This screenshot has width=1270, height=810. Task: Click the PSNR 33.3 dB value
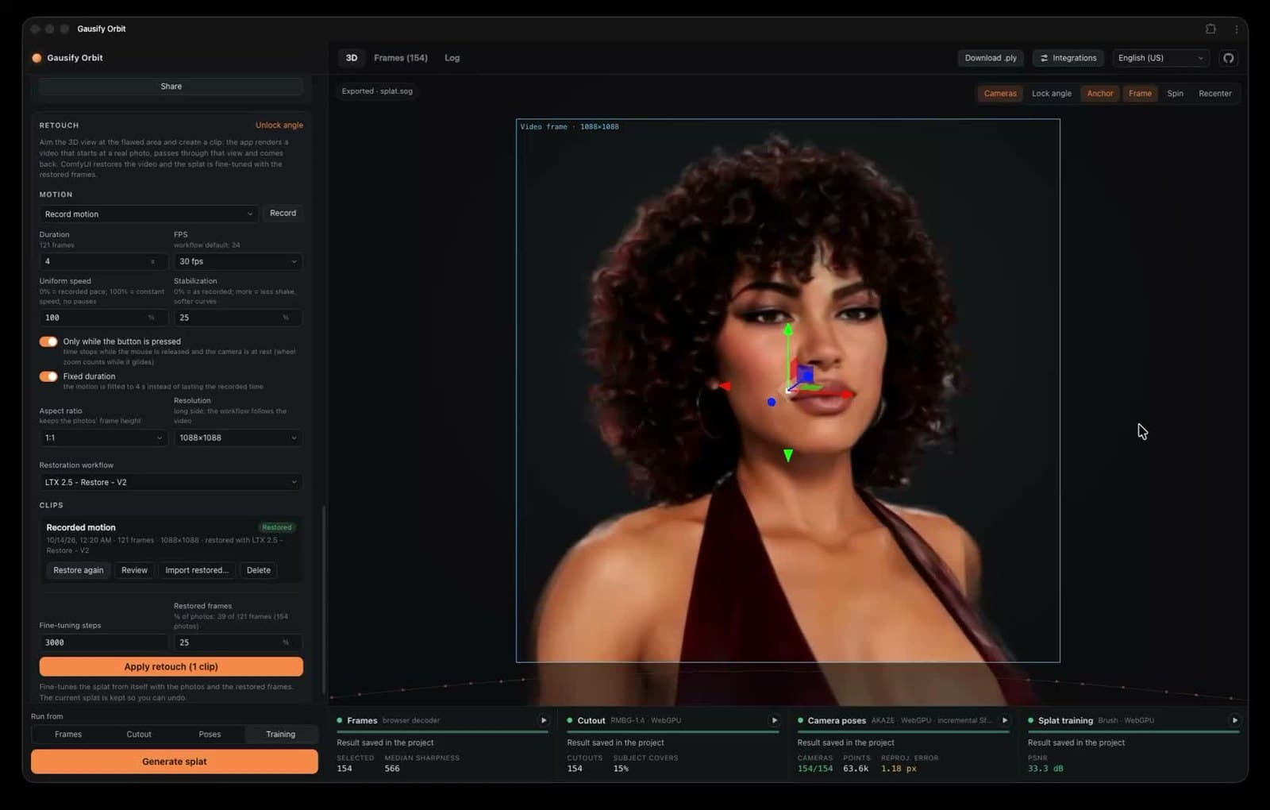[1045, 769]
